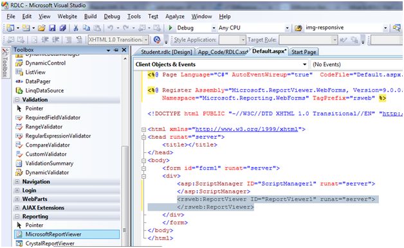
Task: Open the Client Objects & Events dropdown
Action: [304, 64]
